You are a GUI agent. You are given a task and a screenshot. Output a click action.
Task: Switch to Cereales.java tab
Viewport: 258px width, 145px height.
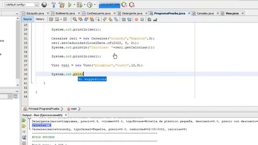[x=205, y=13]
